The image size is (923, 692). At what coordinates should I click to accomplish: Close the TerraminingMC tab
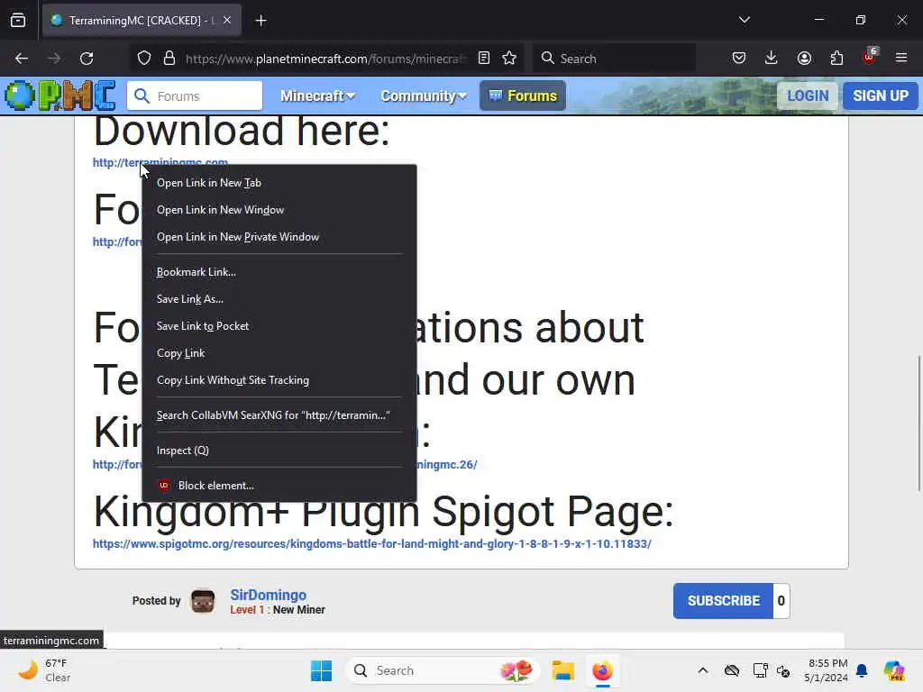point(227,21)
